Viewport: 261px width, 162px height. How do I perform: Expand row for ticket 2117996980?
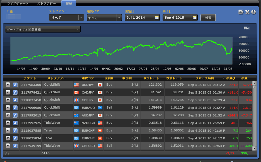(8, 107)
